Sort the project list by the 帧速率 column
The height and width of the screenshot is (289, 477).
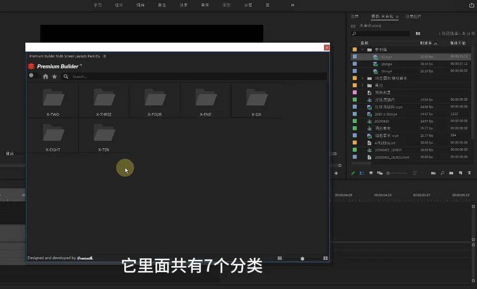click(426, 43)
